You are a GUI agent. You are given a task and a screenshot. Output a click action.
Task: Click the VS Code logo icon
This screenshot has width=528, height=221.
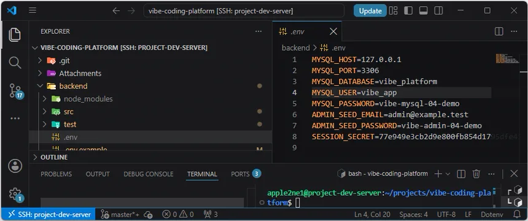12,10
